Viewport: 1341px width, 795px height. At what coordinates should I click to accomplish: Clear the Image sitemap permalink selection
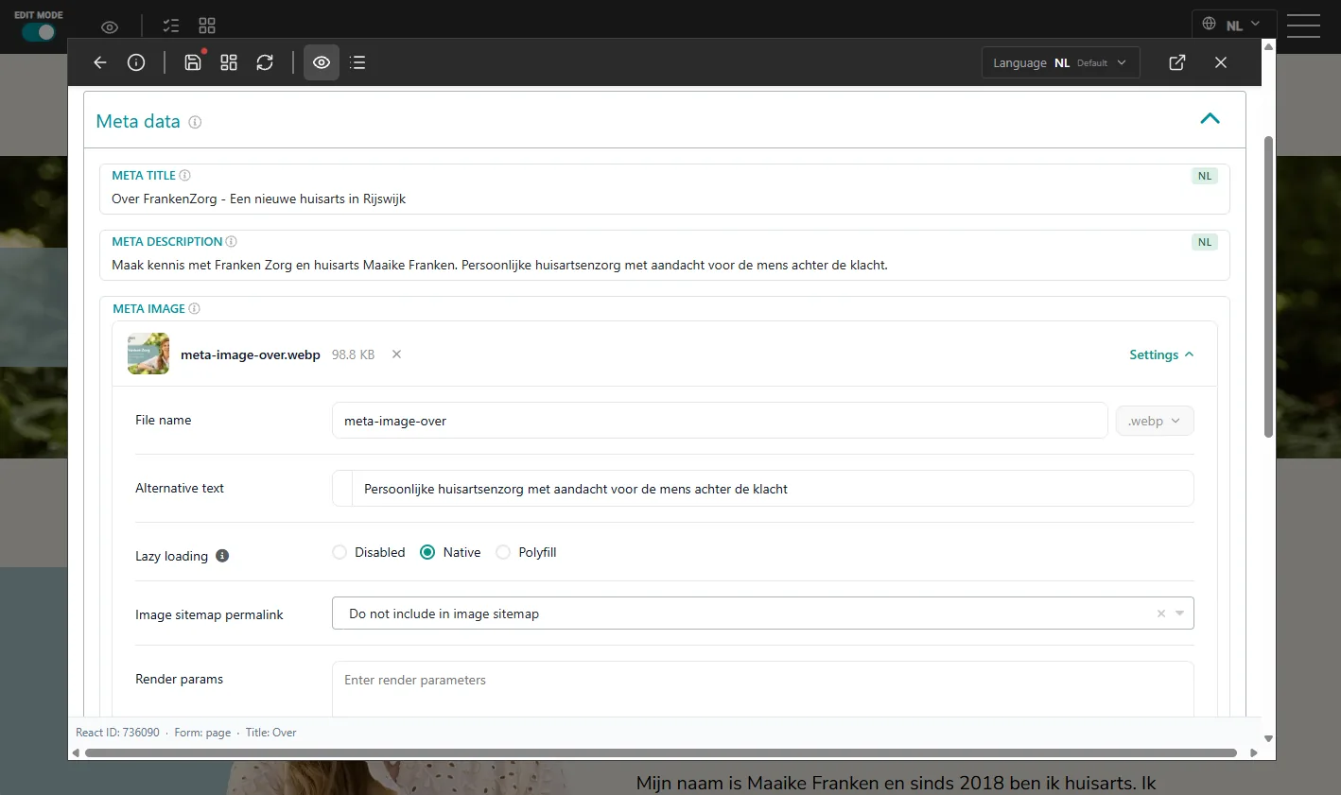click(1161, 614)
